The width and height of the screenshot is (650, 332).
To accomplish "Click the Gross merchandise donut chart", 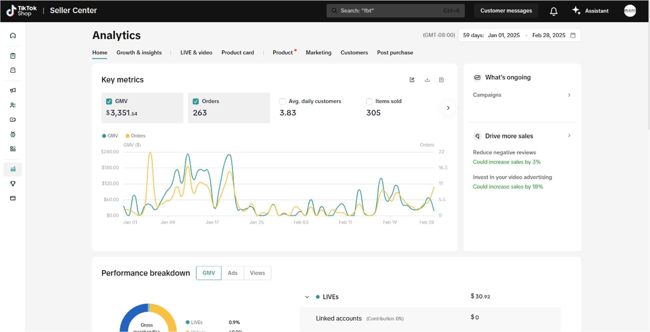I will tap(148, 318).
